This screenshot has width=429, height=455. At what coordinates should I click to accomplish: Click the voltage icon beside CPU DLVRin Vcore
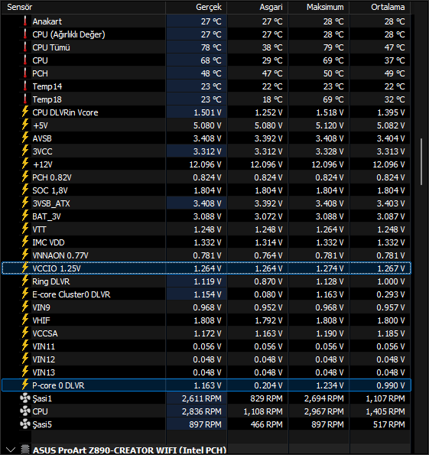click(25, 112)
